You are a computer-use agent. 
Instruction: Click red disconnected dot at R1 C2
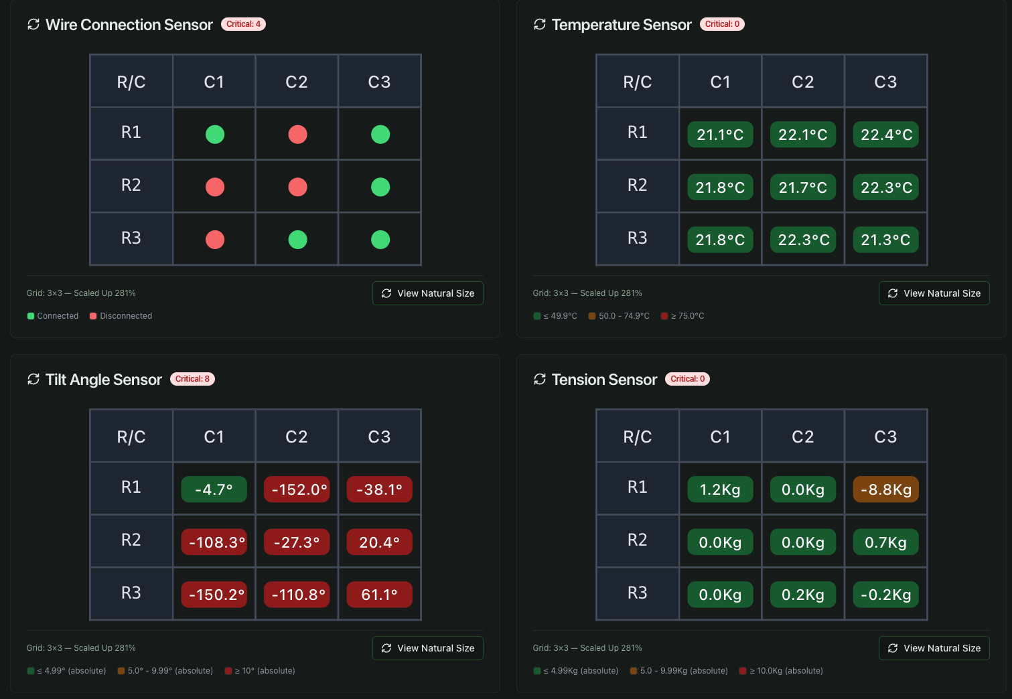tap(297, 135)
